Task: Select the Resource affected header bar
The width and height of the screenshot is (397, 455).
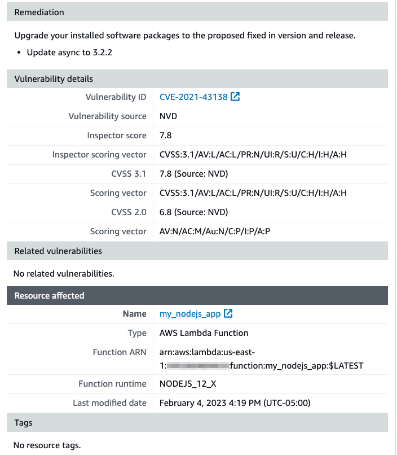Action: click(x=197, y=295)
